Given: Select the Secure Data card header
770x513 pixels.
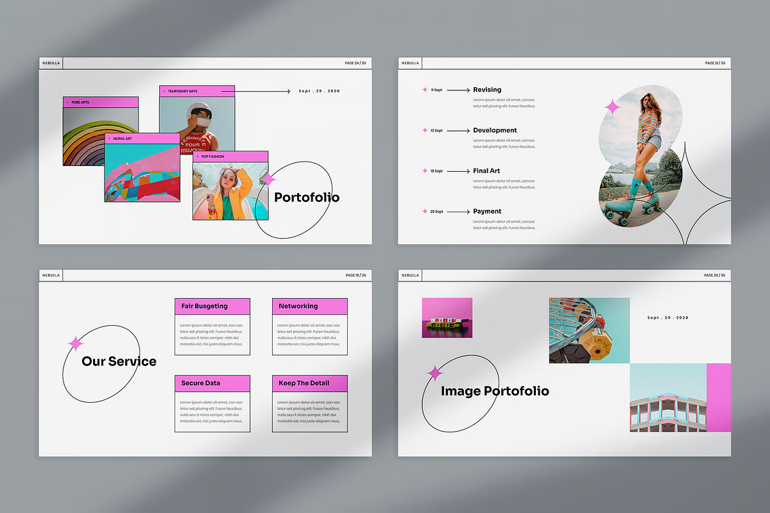Looking at the screenshot, I should [x=212, y=383].
